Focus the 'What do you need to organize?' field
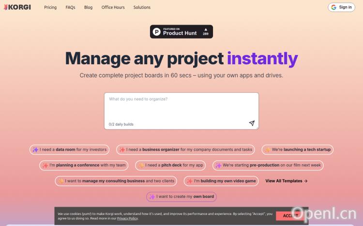 tap(181, 107)
